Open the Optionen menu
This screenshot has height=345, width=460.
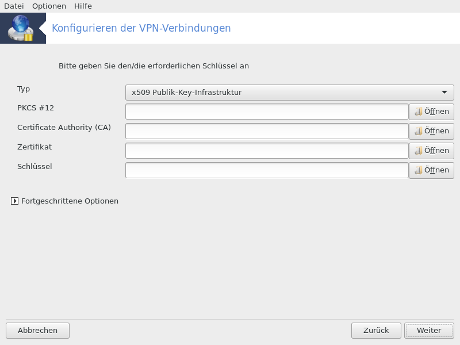point(49,6)
